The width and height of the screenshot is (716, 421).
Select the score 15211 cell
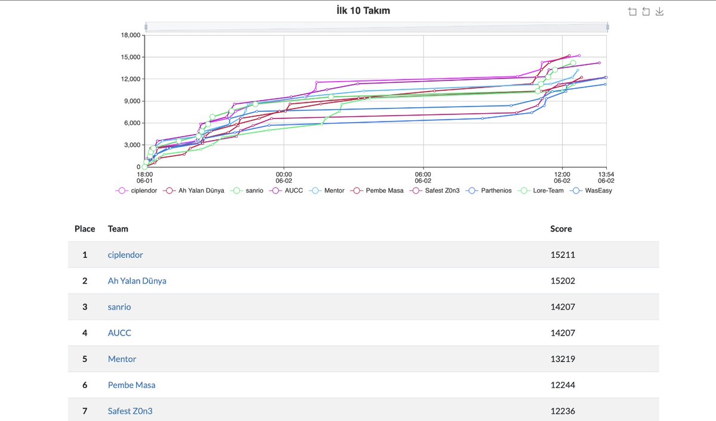coord(563,254)
